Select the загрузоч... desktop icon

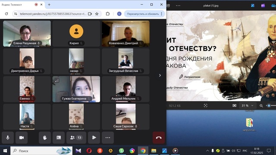click(249, 125)
